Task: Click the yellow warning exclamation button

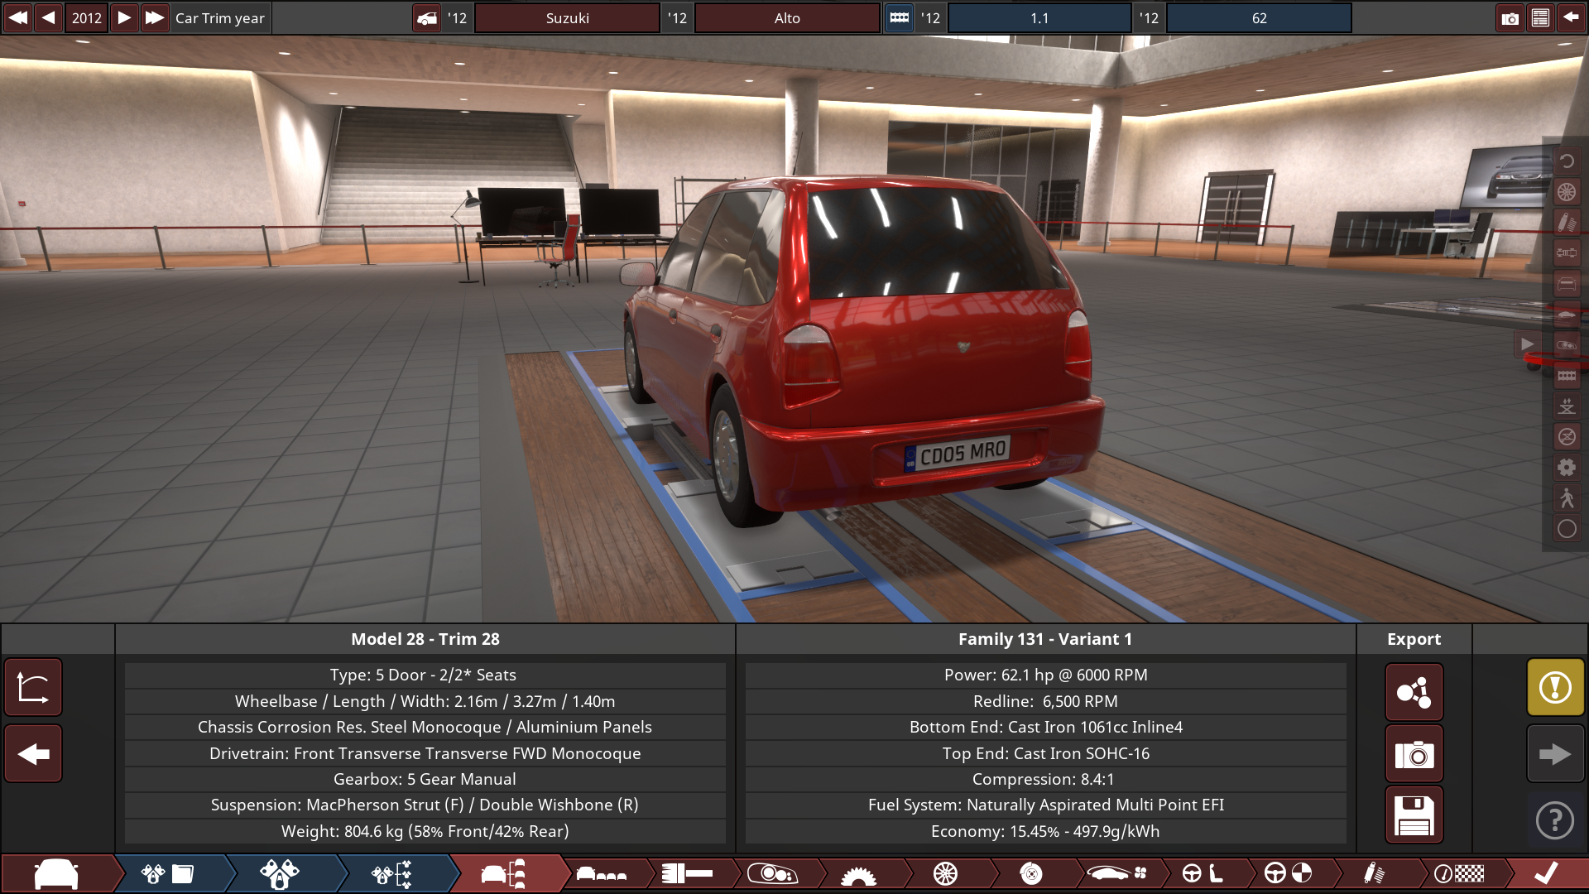Action: (x=1555, y=687)
